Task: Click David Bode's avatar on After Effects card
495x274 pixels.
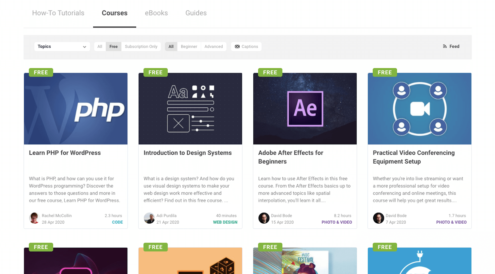Action: tap(264, 218)
